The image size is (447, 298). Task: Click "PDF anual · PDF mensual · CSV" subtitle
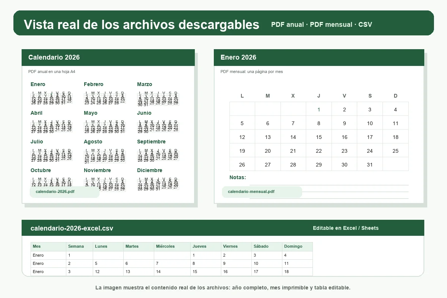[x=321, y=25]
